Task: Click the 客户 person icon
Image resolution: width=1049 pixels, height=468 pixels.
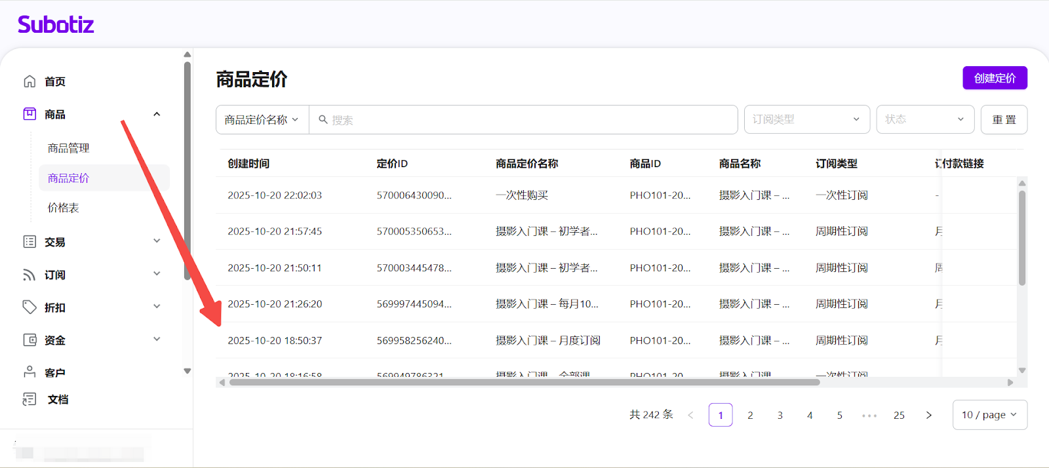Action: [30, 372]
